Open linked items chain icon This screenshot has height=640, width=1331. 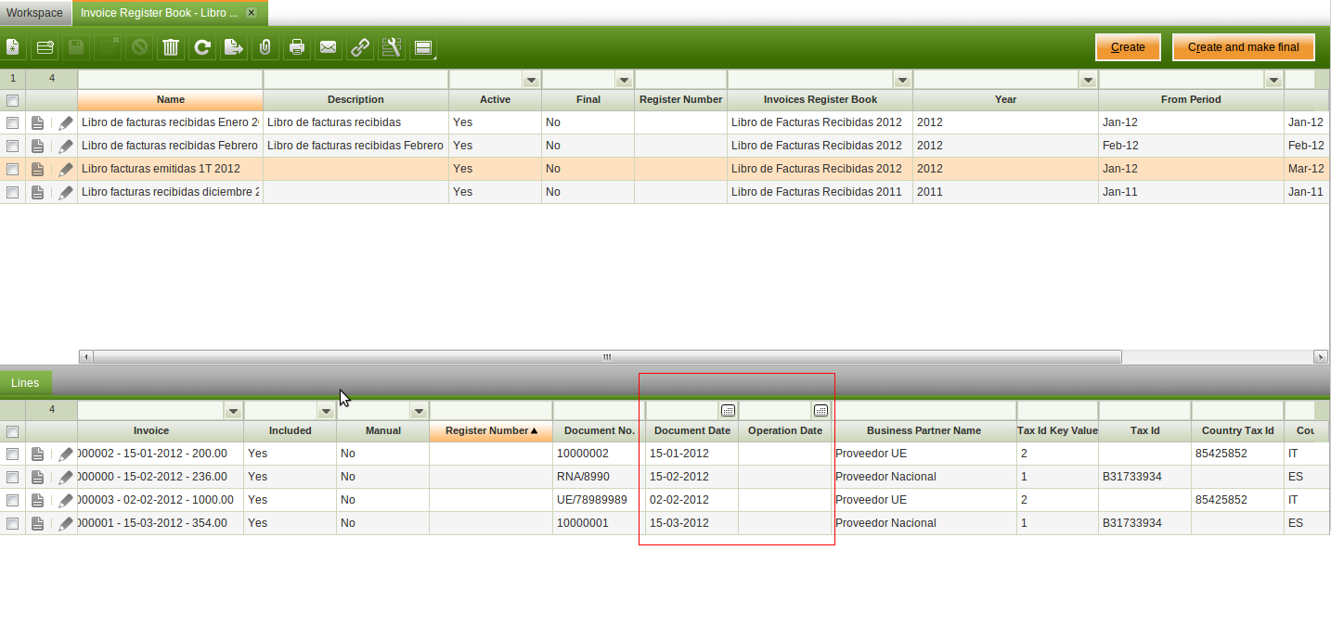pos(360,47)
